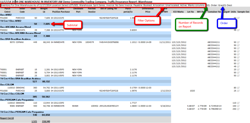This screenshot has height=123, width=250.
Task: Click purchase invoice 100457R
Action: (90, 42)
